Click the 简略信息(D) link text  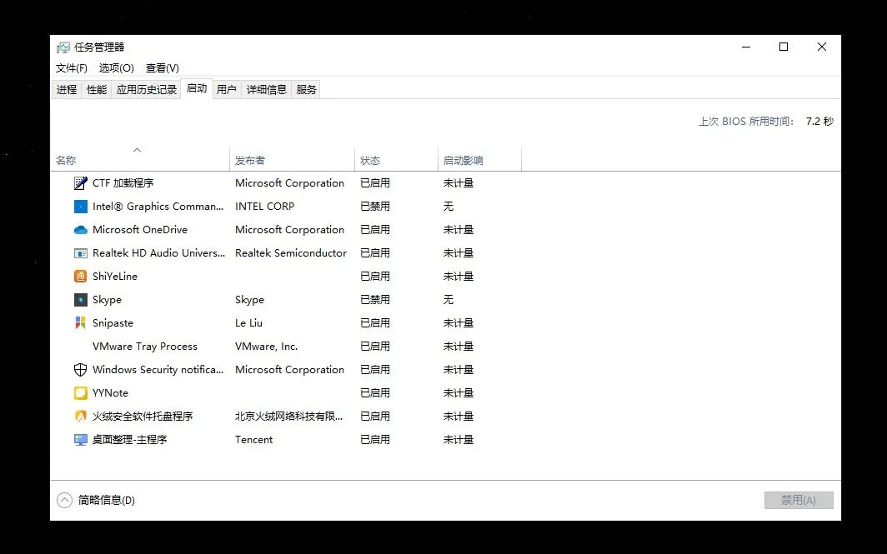[107, 501]
